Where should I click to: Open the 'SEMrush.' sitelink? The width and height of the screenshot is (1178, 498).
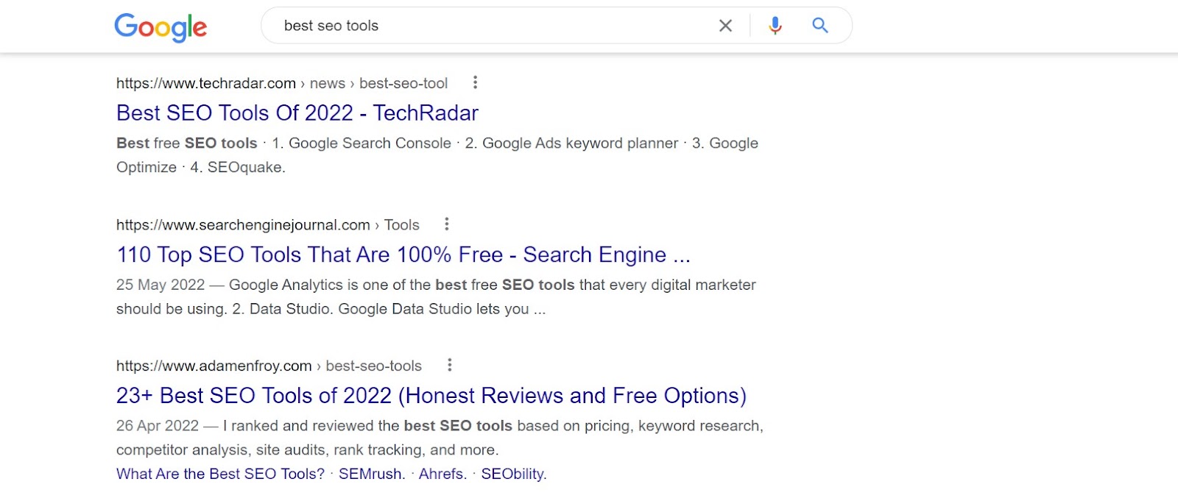pyautogui.click(x=372, y=474)
